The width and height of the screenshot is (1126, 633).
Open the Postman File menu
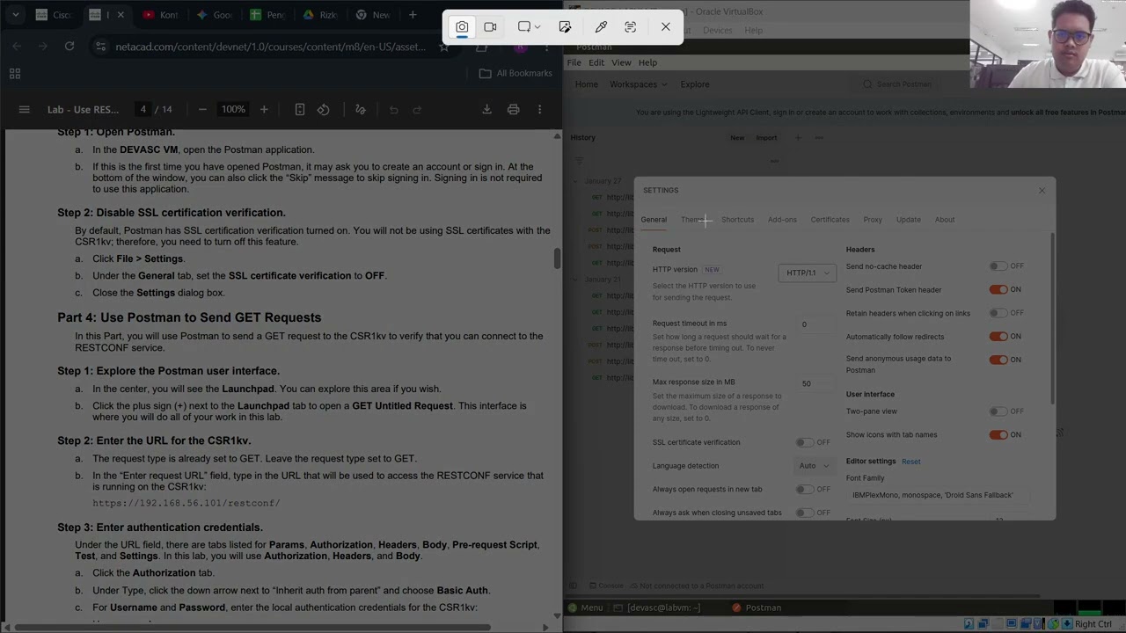point(574,62)
